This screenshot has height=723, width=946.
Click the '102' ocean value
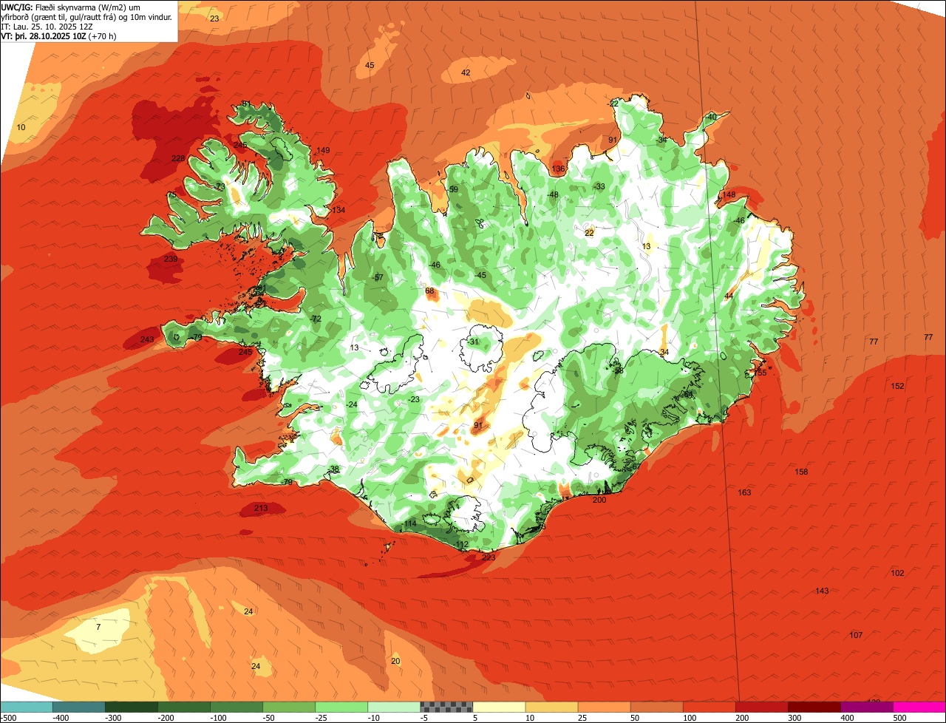(x=897, y=573)
